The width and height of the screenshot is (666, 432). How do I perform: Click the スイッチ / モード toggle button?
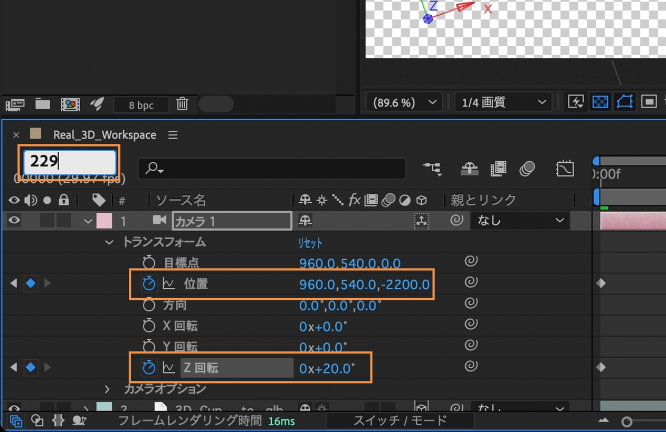click(400, 420)
